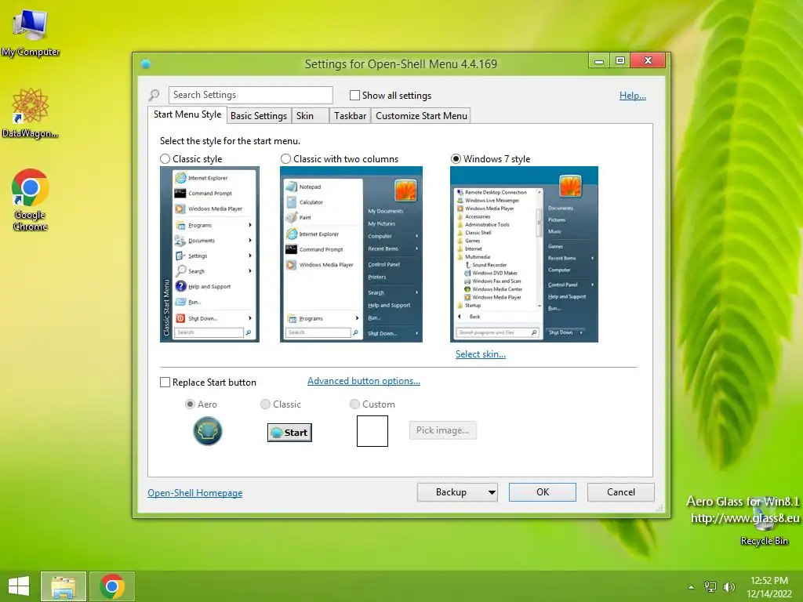
Task: Click the Open-Shell title bar shell icon
Action: [x=146, y=64]
